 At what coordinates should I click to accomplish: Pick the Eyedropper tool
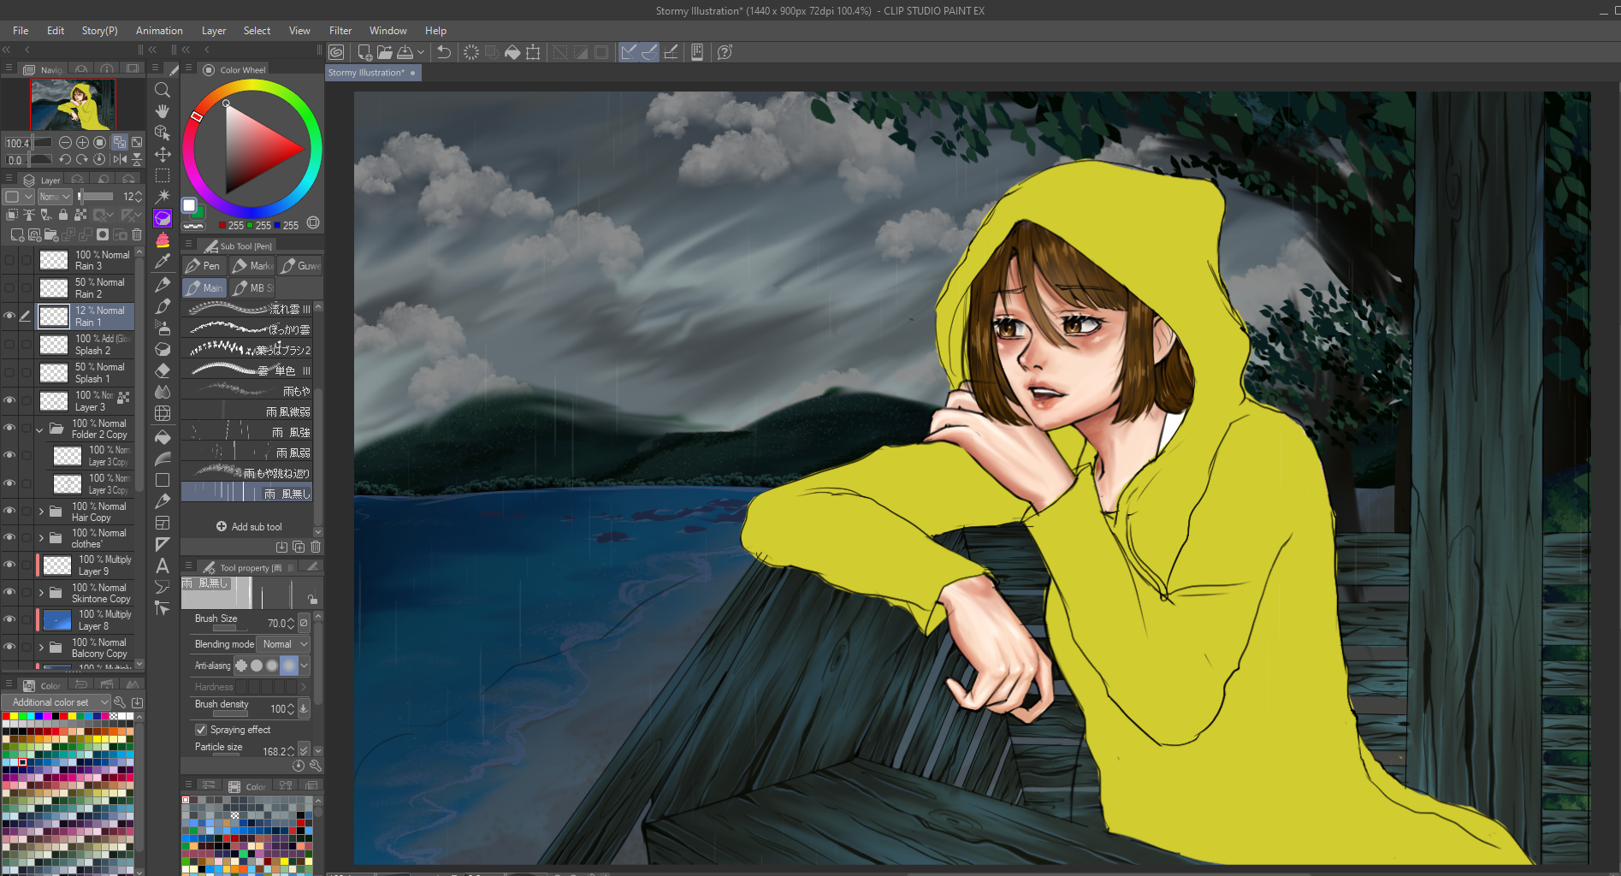pos(163,262)
